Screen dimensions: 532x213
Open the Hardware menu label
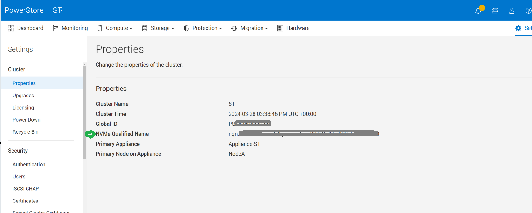[298, 28]
